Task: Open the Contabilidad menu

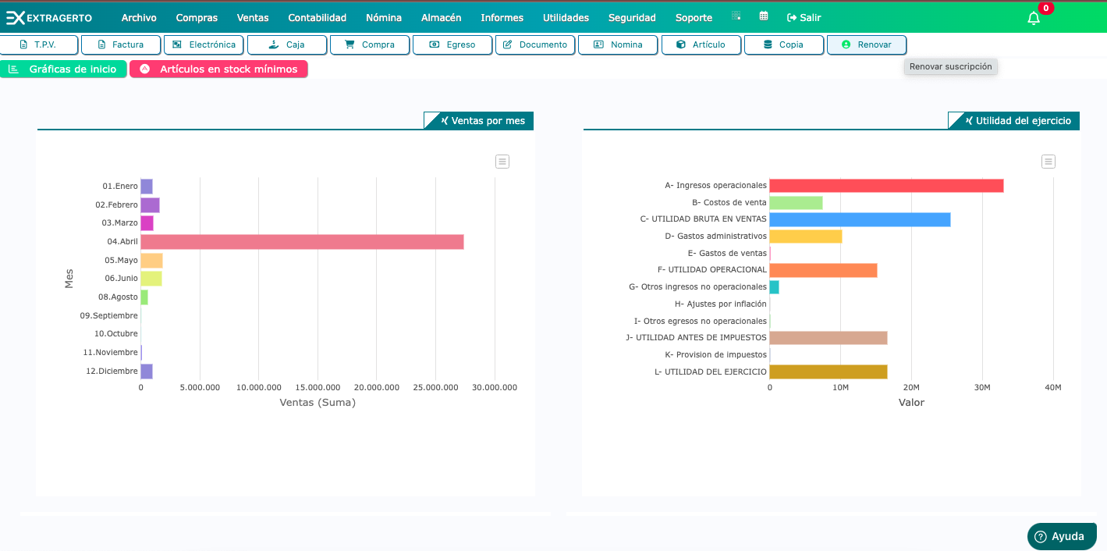Action: [317, 18]
